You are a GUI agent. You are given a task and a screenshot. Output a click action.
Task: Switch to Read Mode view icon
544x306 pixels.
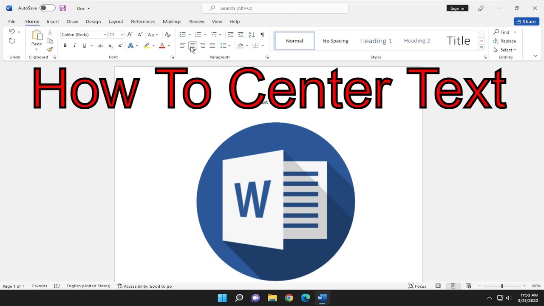click(x=438, y=286)
